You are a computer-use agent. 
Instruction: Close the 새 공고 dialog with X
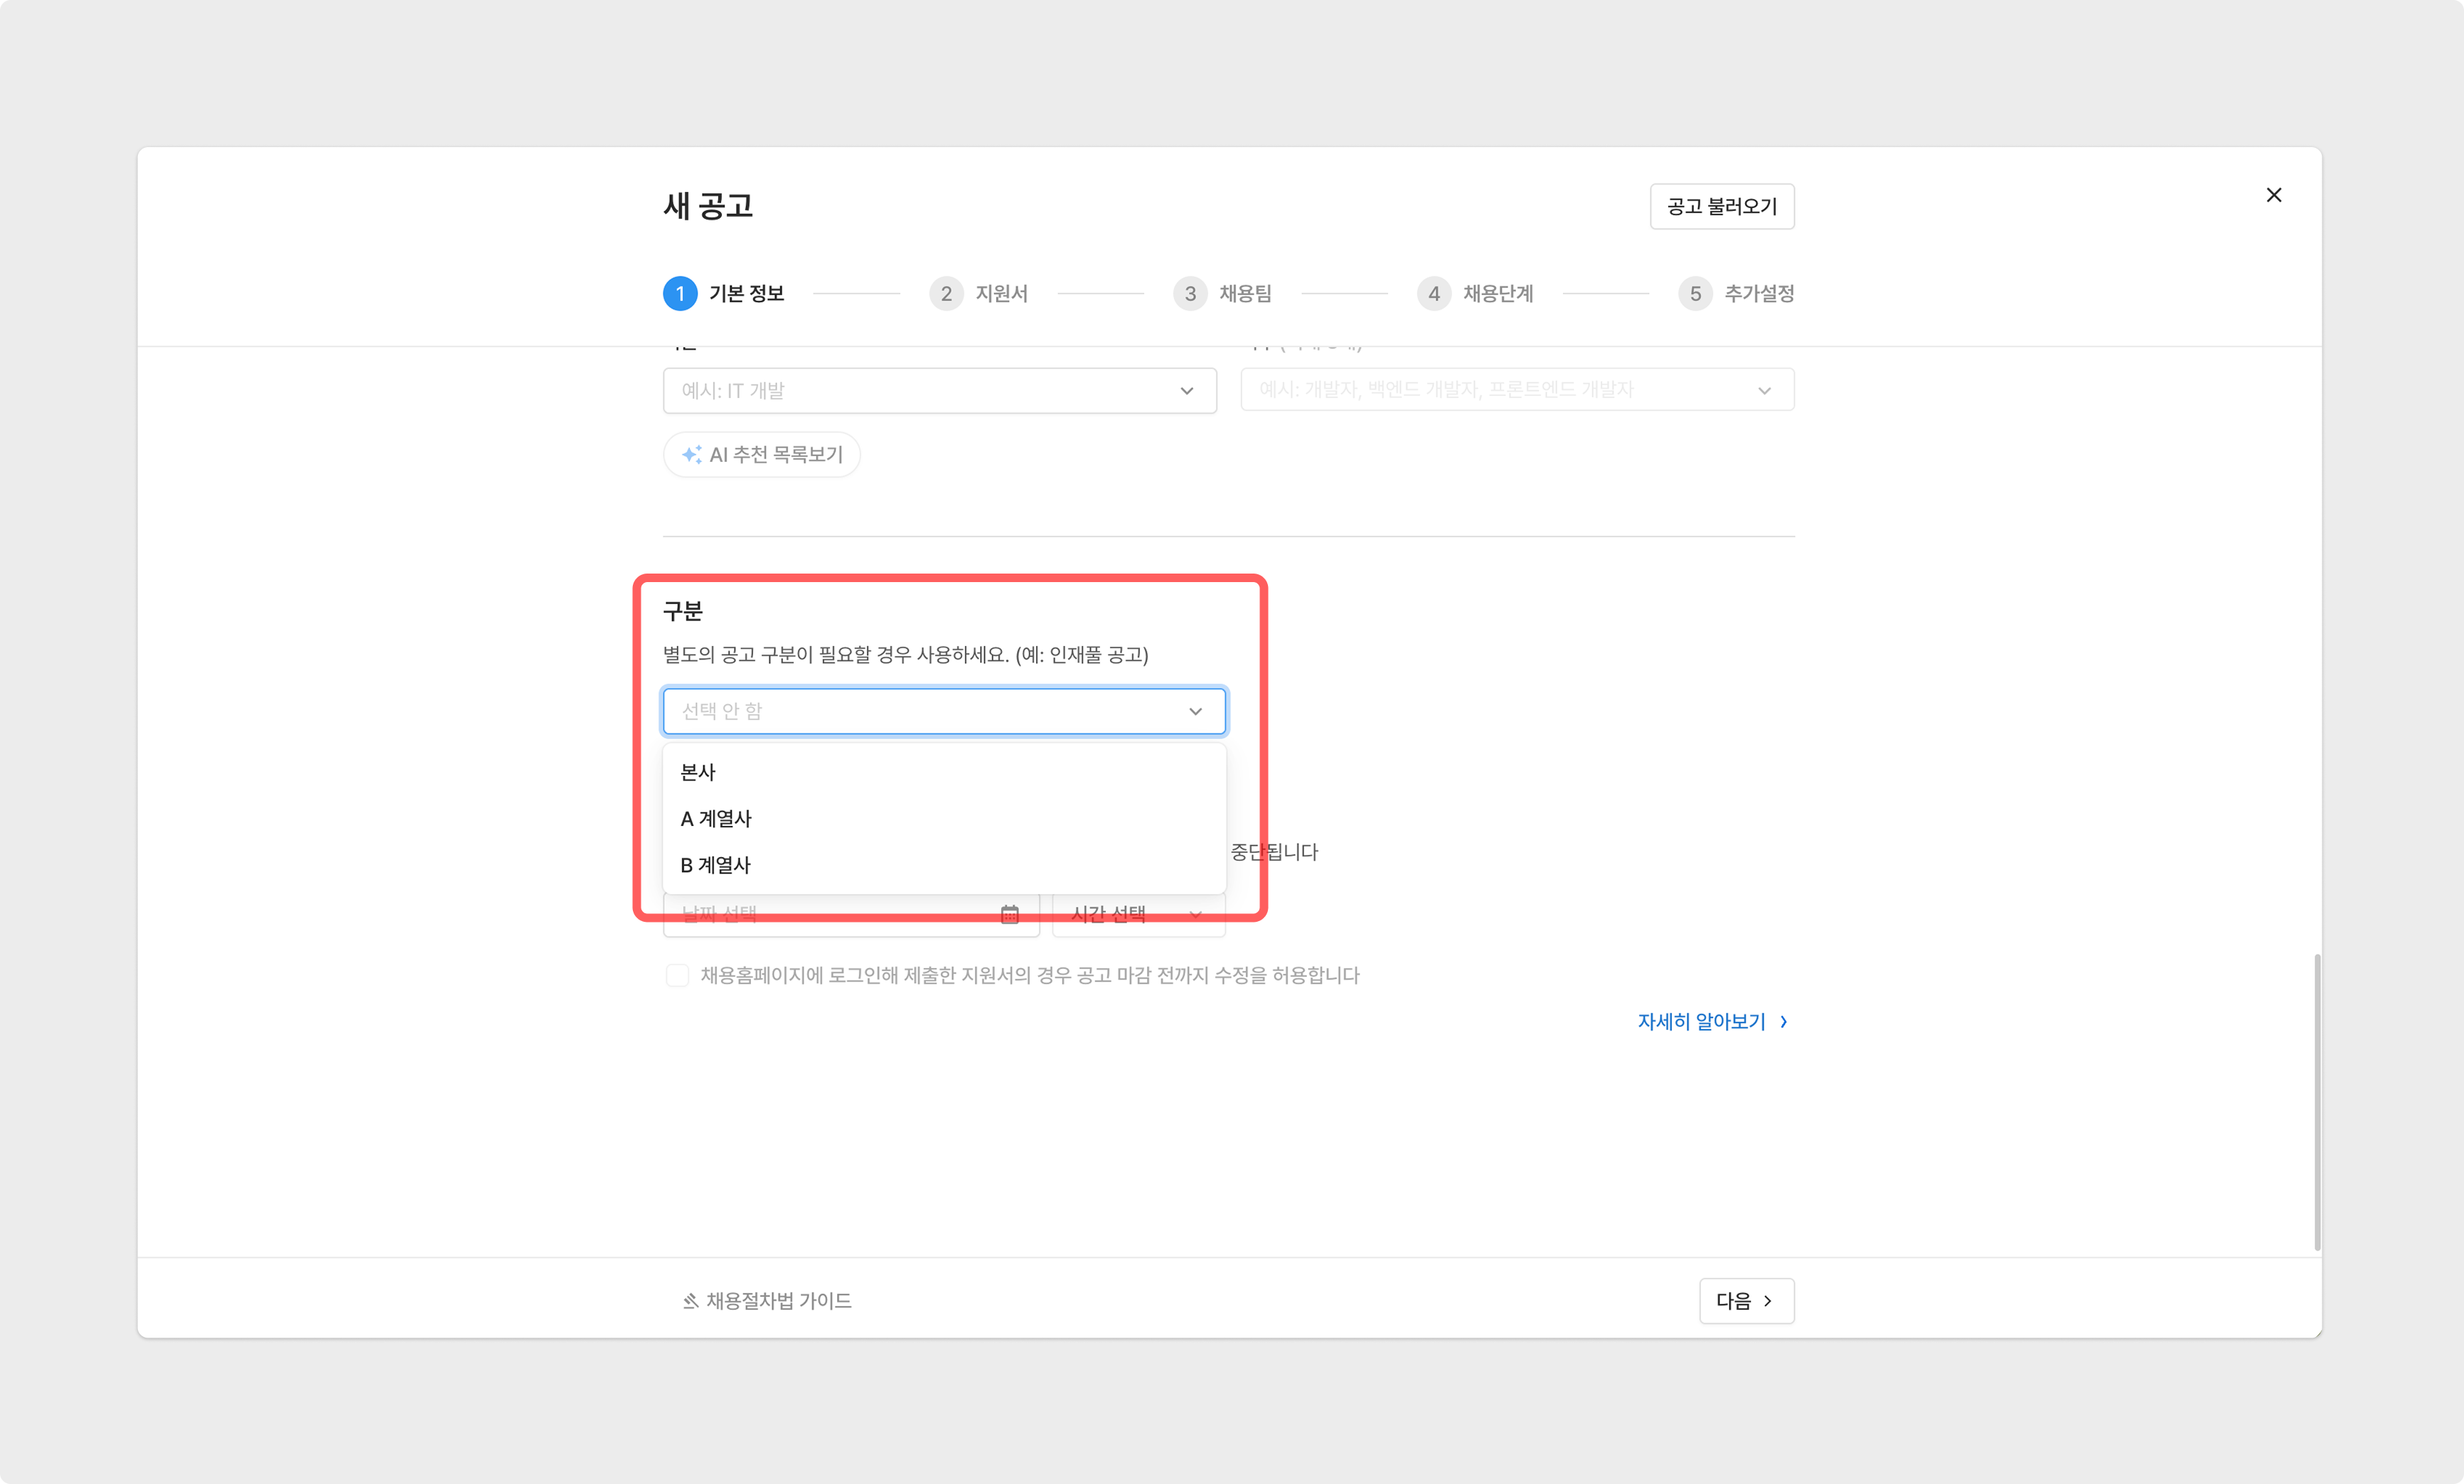point(2273,195)
